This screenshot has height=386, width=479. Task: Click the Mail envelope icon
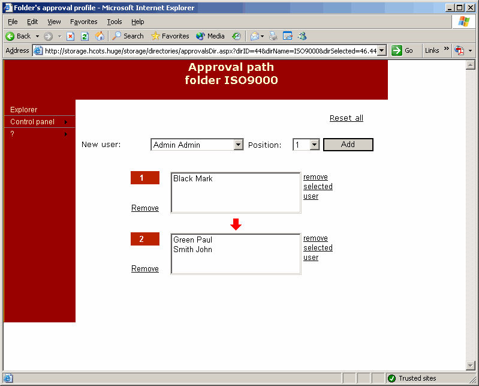tap(254, 37)
